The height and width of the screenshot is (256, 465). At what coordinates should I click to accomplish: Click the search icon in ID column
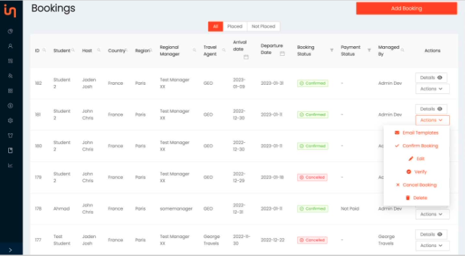pyautogui.click(x=44, y=50)
